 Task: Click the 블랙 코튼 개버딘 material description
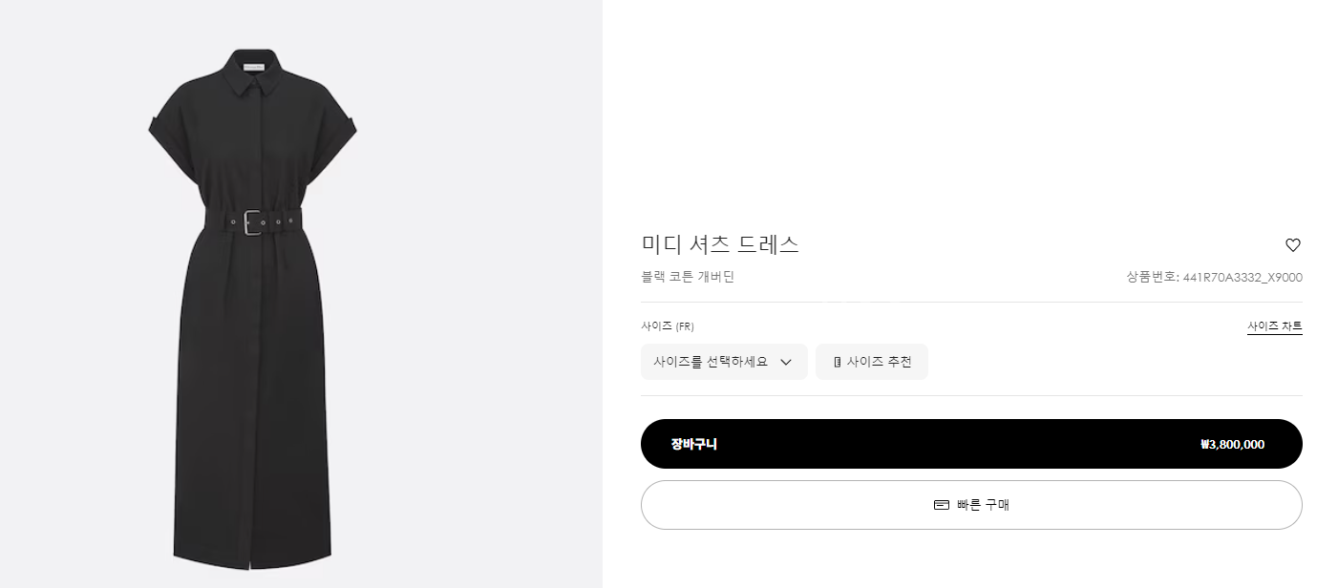point(688,278)
